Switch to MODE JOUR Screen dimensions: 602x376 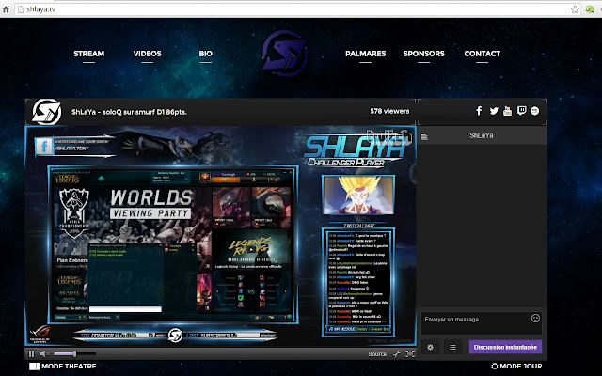[x=516, y=366]
